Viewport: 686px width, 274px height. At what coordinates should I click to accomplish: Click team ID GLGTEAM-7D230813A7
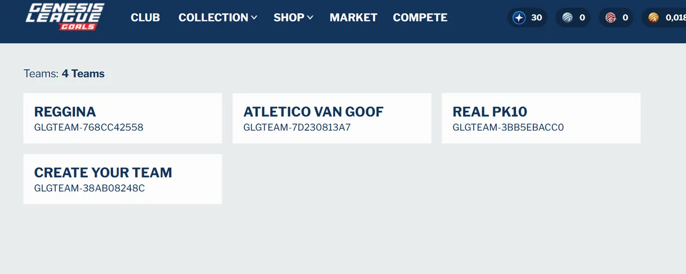tap(297, 127)
